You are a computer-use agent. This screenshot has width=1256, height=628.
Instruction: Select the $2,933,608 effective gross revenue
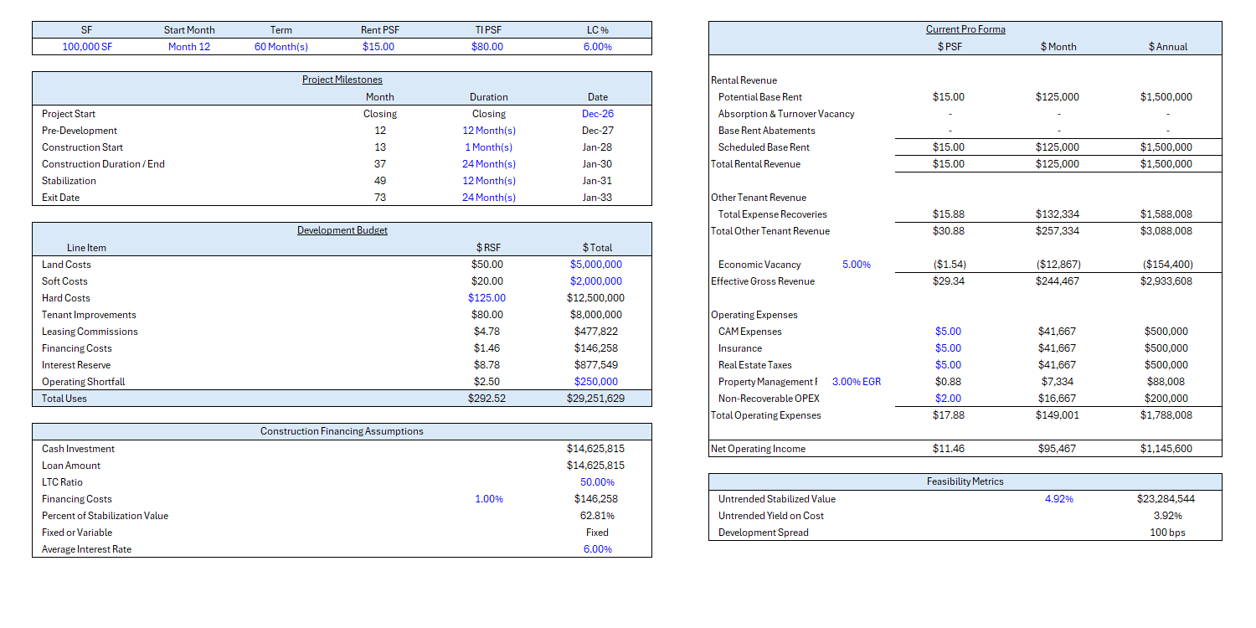point(1166,281)
